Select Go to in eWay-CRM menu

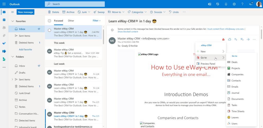point(211,58)
